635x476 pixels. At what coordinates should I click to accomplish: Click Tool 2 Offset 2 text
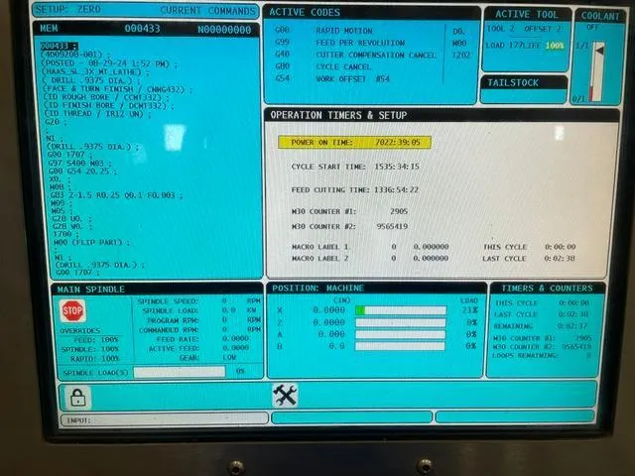[x=524, y=29]
